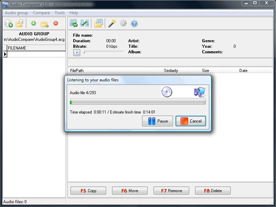Click the AudioGroup4.acg path text

[x=34, y=40]
